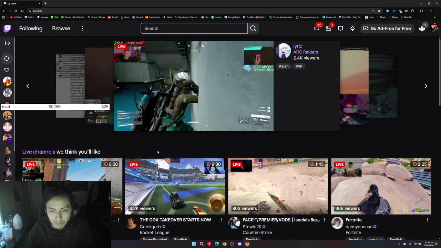Open the Turbo bell icon with 1 badge
This screenshot has height=248, width=441.
click(x=422, y=29)
